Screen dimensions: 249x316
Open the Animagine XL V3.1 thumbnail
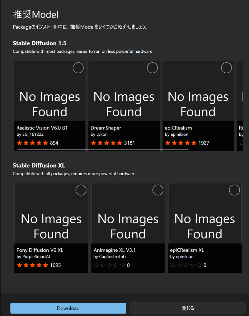(x=128, y=213)
